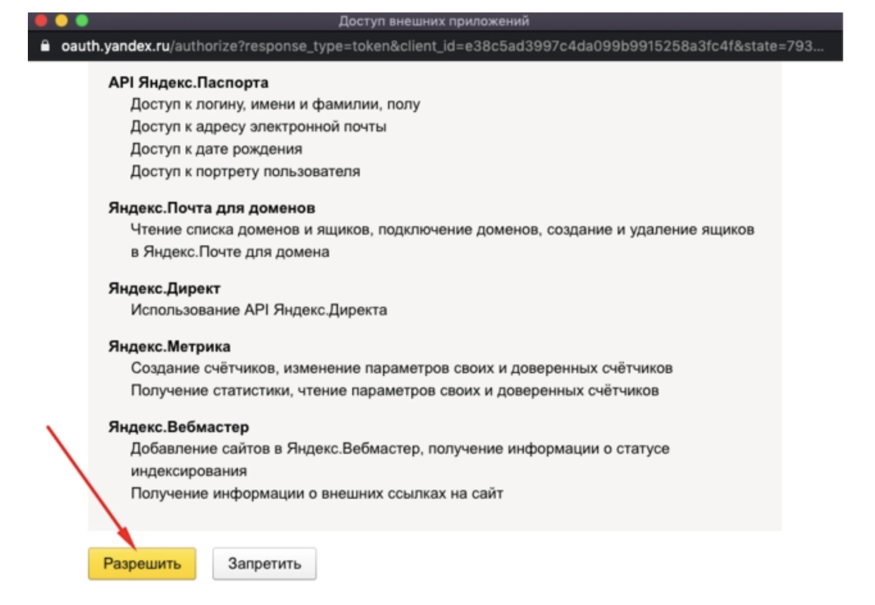Click line Доступ к портрету пользователя
Screen dimensions: 875x605
coord(245,171)
